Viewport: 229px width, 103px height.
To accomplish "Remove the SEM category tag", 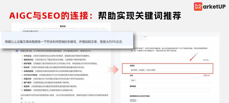I will pyautogui.click(x=135, y=80).
